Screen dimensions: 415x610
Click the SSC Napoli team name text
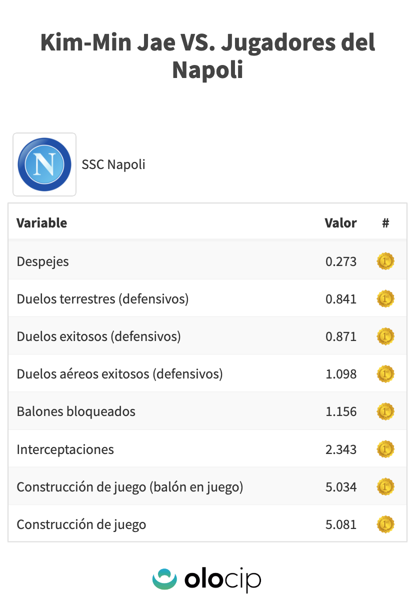click(x=113, y=164)
